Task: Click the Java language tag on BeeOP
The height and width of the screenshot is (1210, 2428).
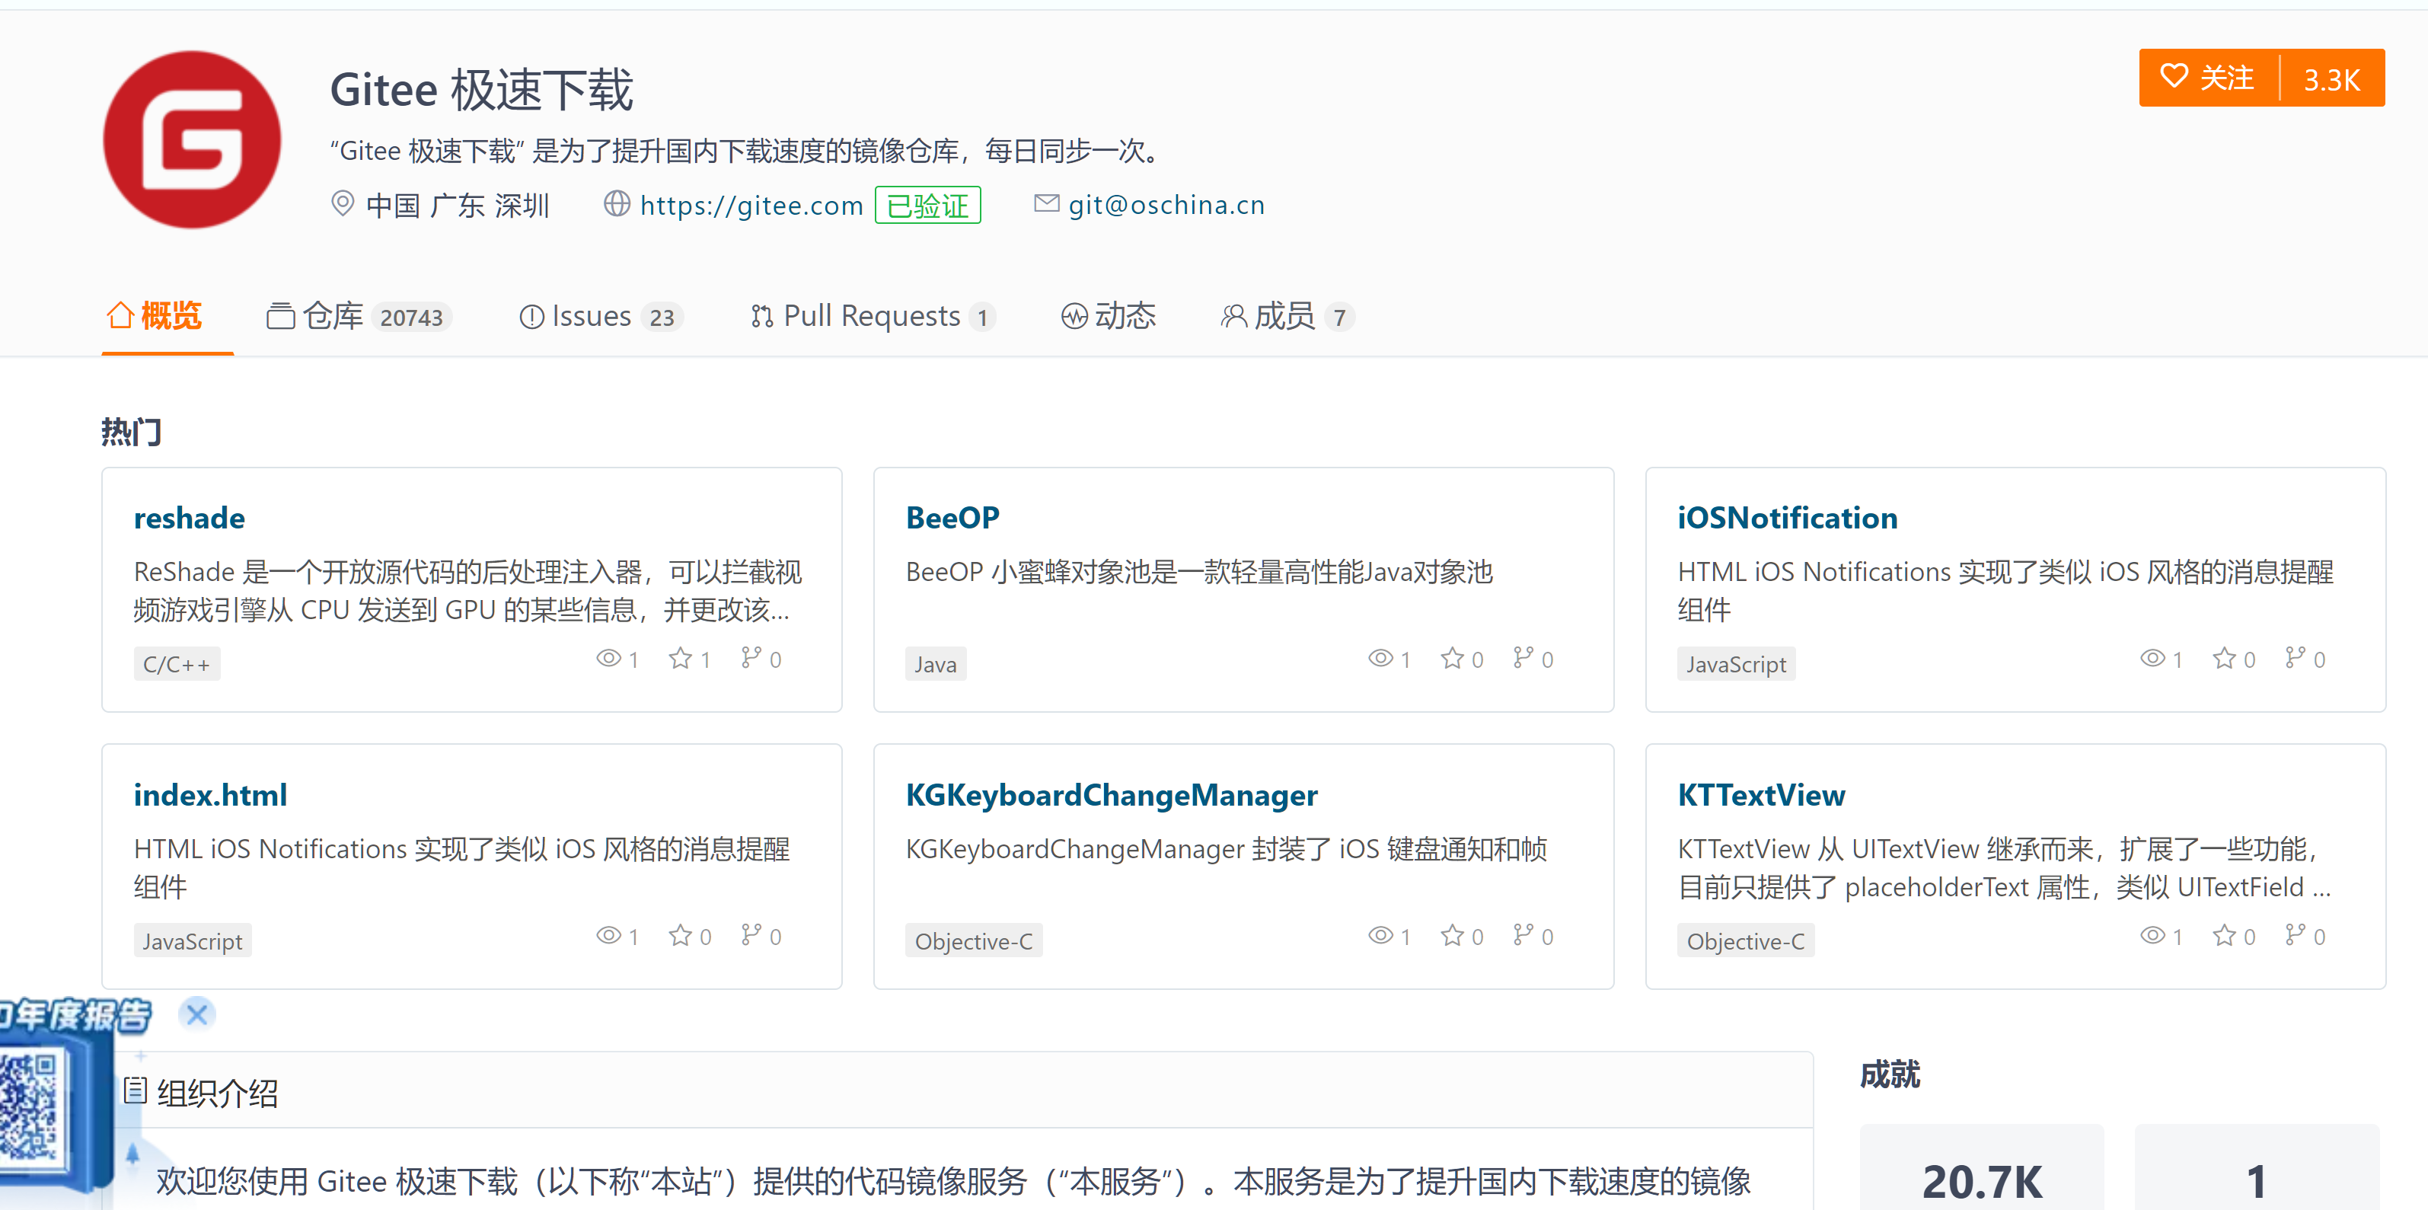Action: (x=935, y=663)
